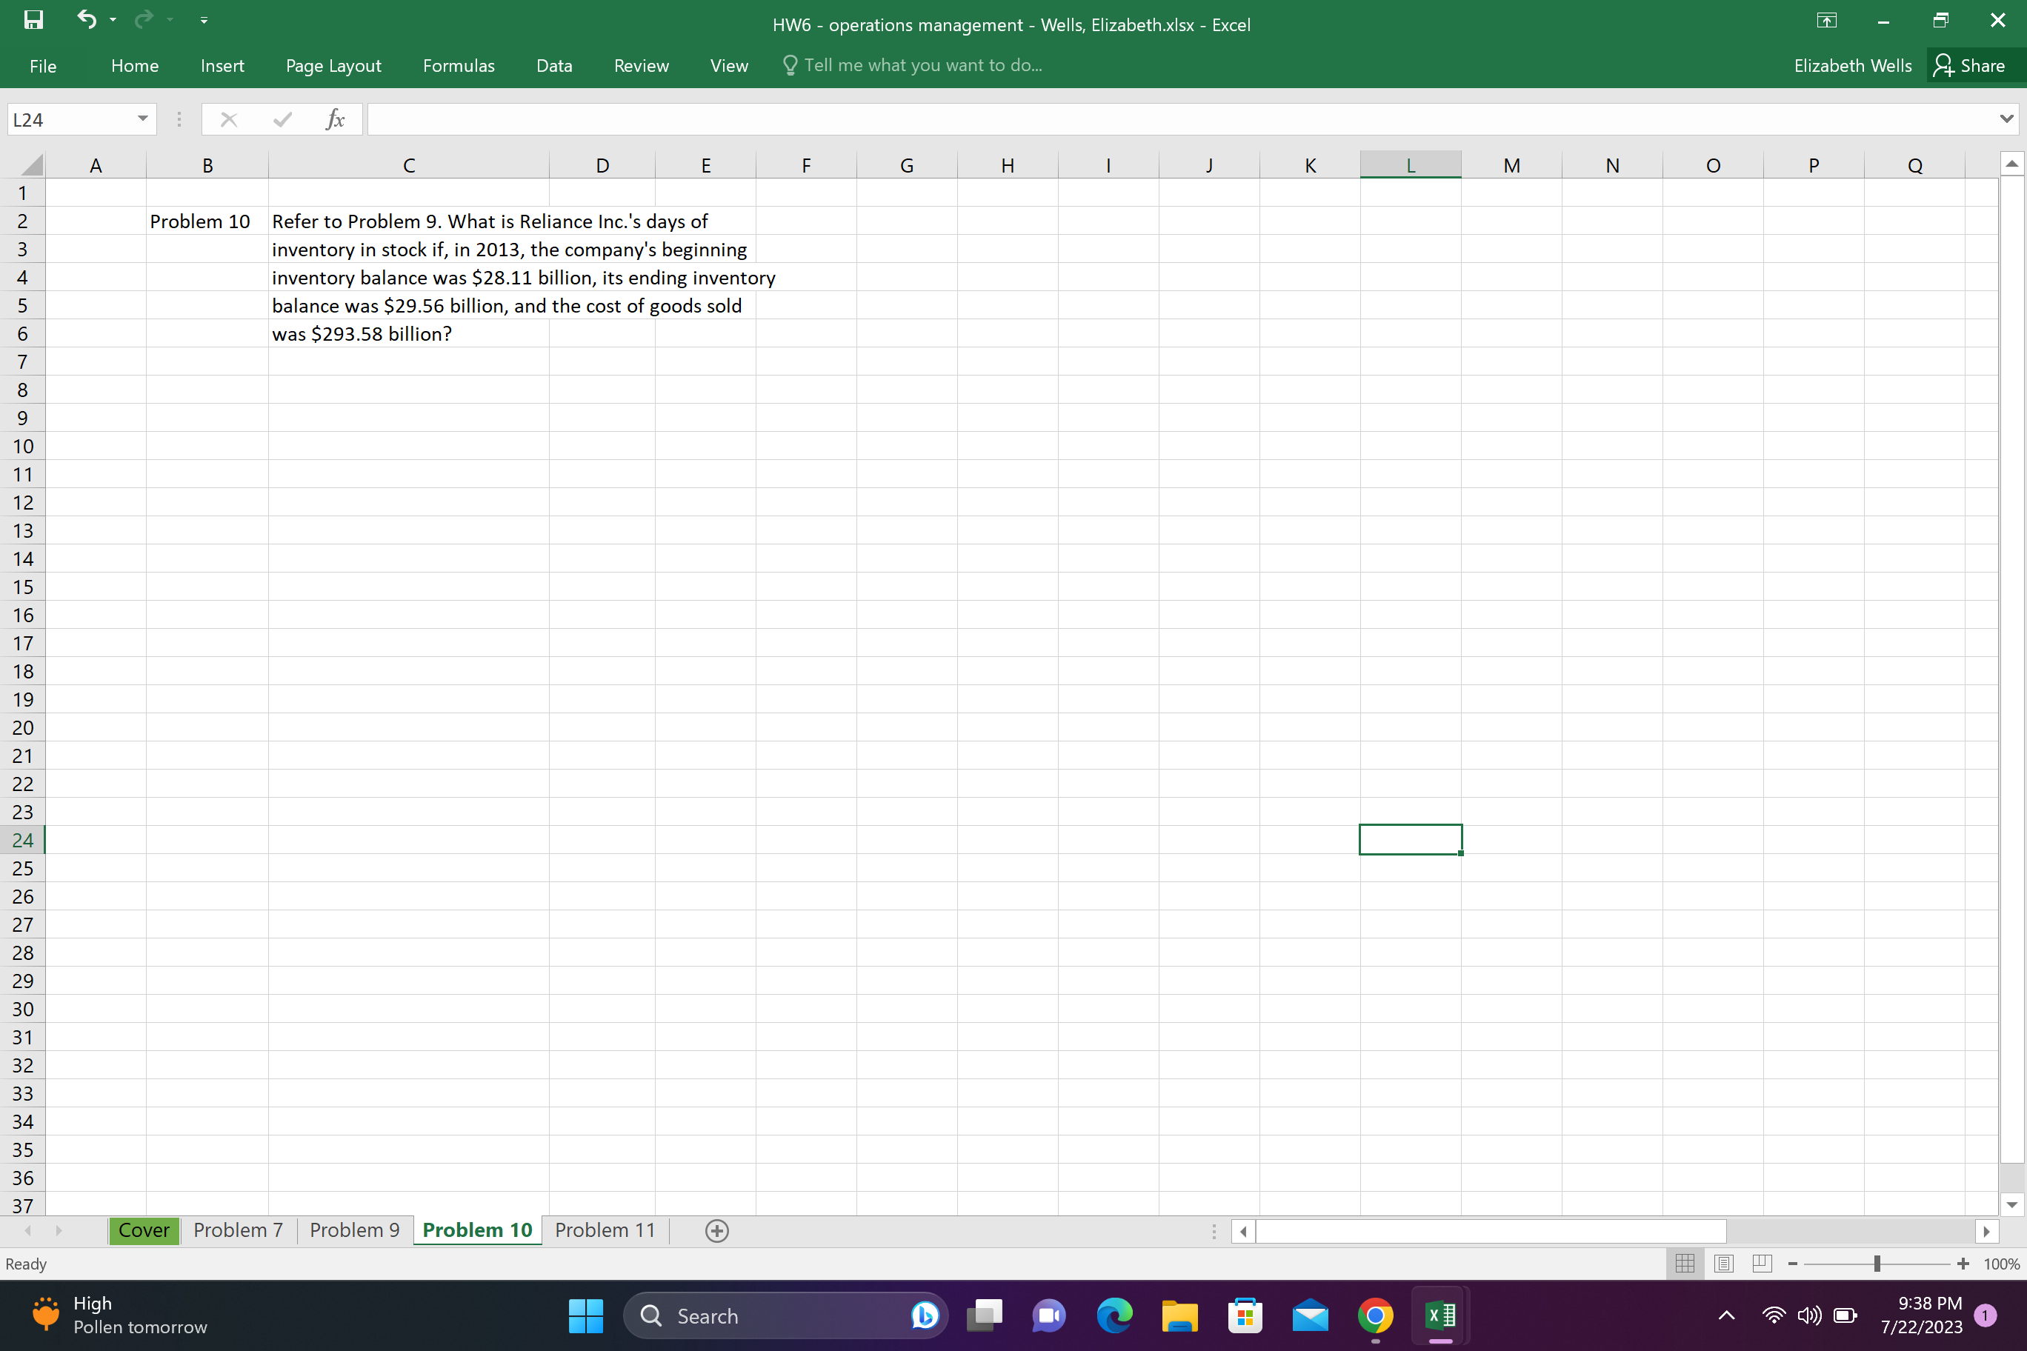Open the Insert Function (fx) dialog

pos(336,119)
